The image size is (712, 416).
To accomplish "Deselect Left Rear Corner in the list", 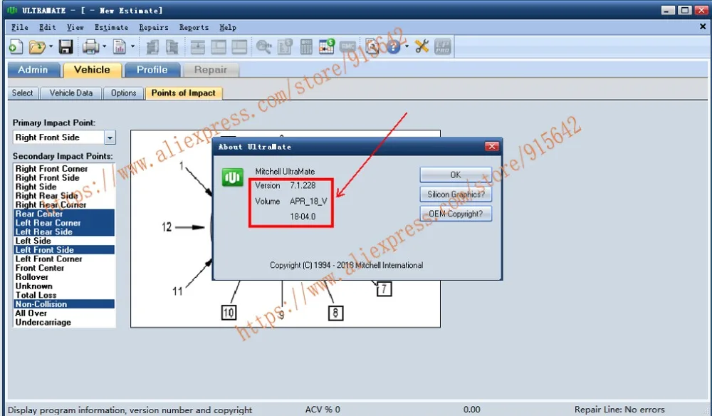I will pos(64,222).
